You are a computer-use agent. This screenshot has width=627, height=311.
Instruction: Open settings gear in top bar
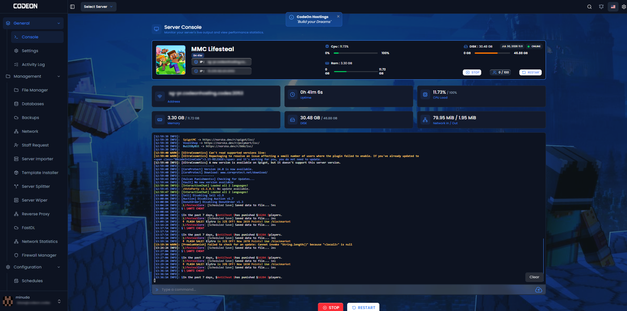[624, 7]
